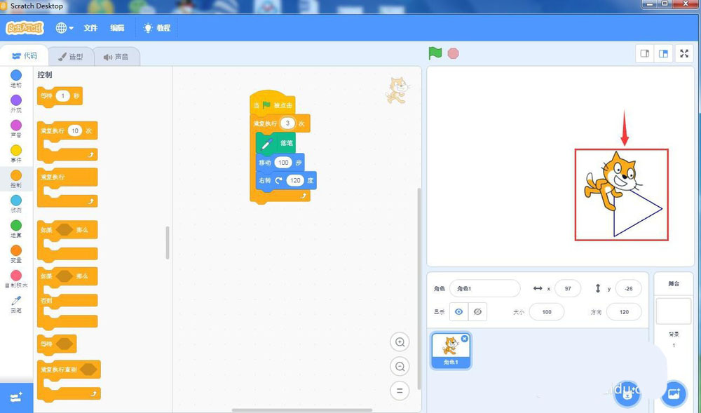Expand the 文件 (File) menu
This screenshot has height=413, width=701.
pos(90,28)
